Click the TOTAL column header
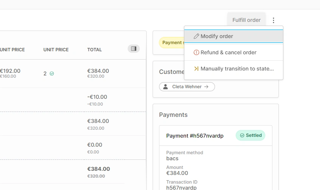Screen dimensions: 320x190 click(x=94, y=49)
